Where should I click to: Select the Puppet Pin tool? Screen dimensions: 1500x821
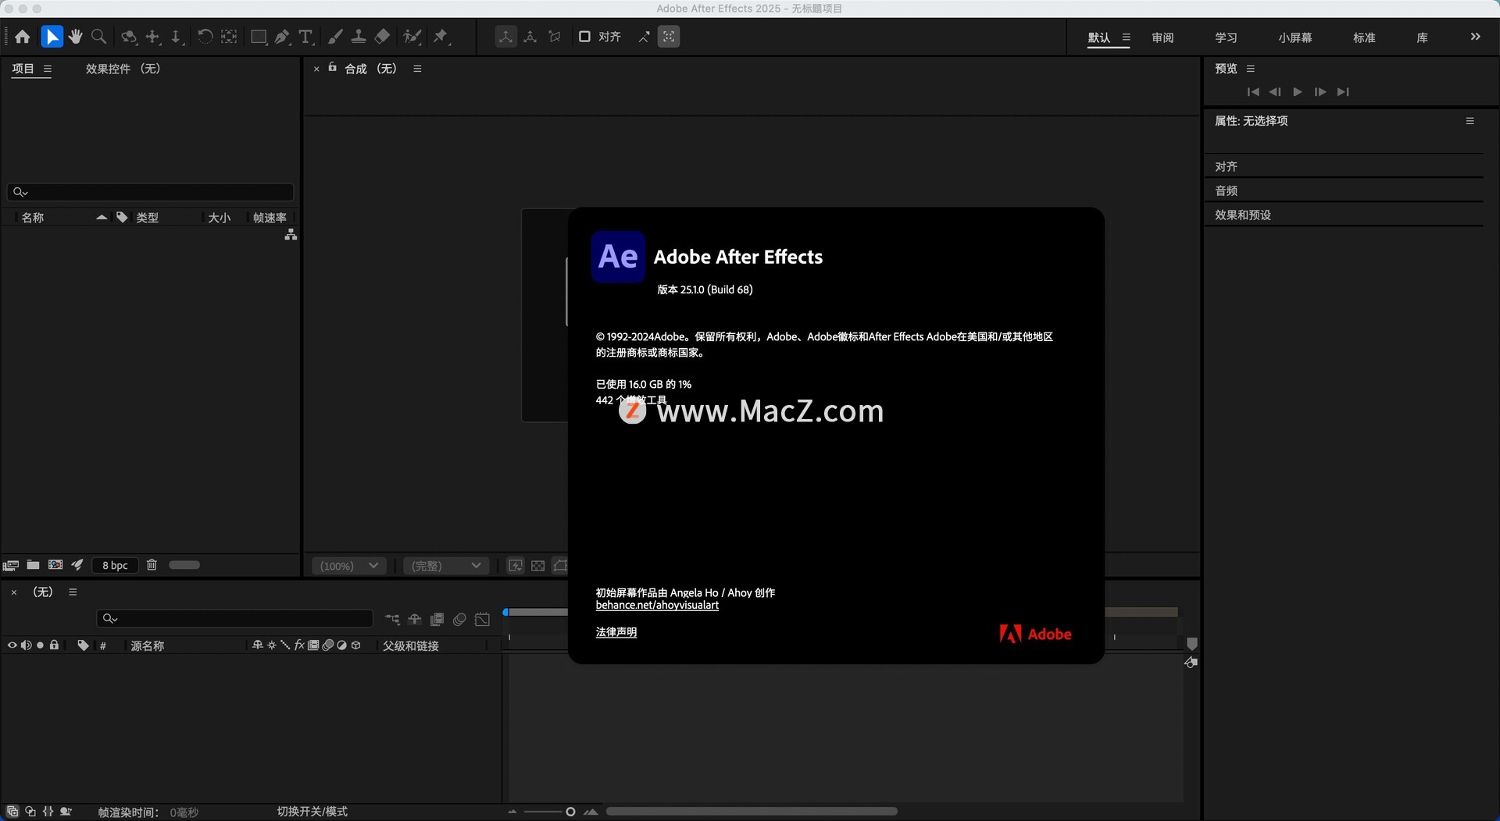coord(441,37)
